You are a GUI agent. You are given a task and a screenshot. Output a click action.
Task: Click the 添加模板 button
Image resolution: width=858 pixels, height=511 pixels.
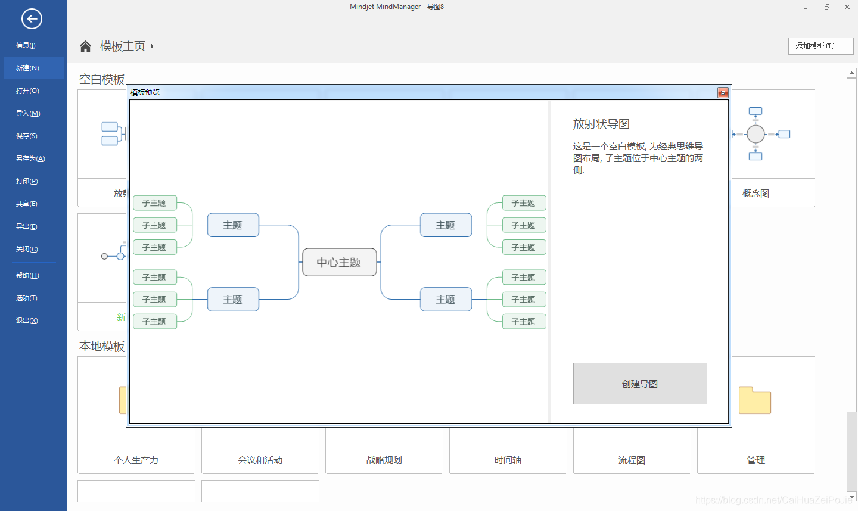[x=820, y=46]
